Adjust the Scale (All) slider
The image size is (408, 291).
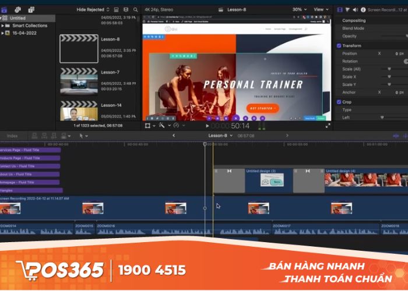pyautogui.click(x=389, y=69)
